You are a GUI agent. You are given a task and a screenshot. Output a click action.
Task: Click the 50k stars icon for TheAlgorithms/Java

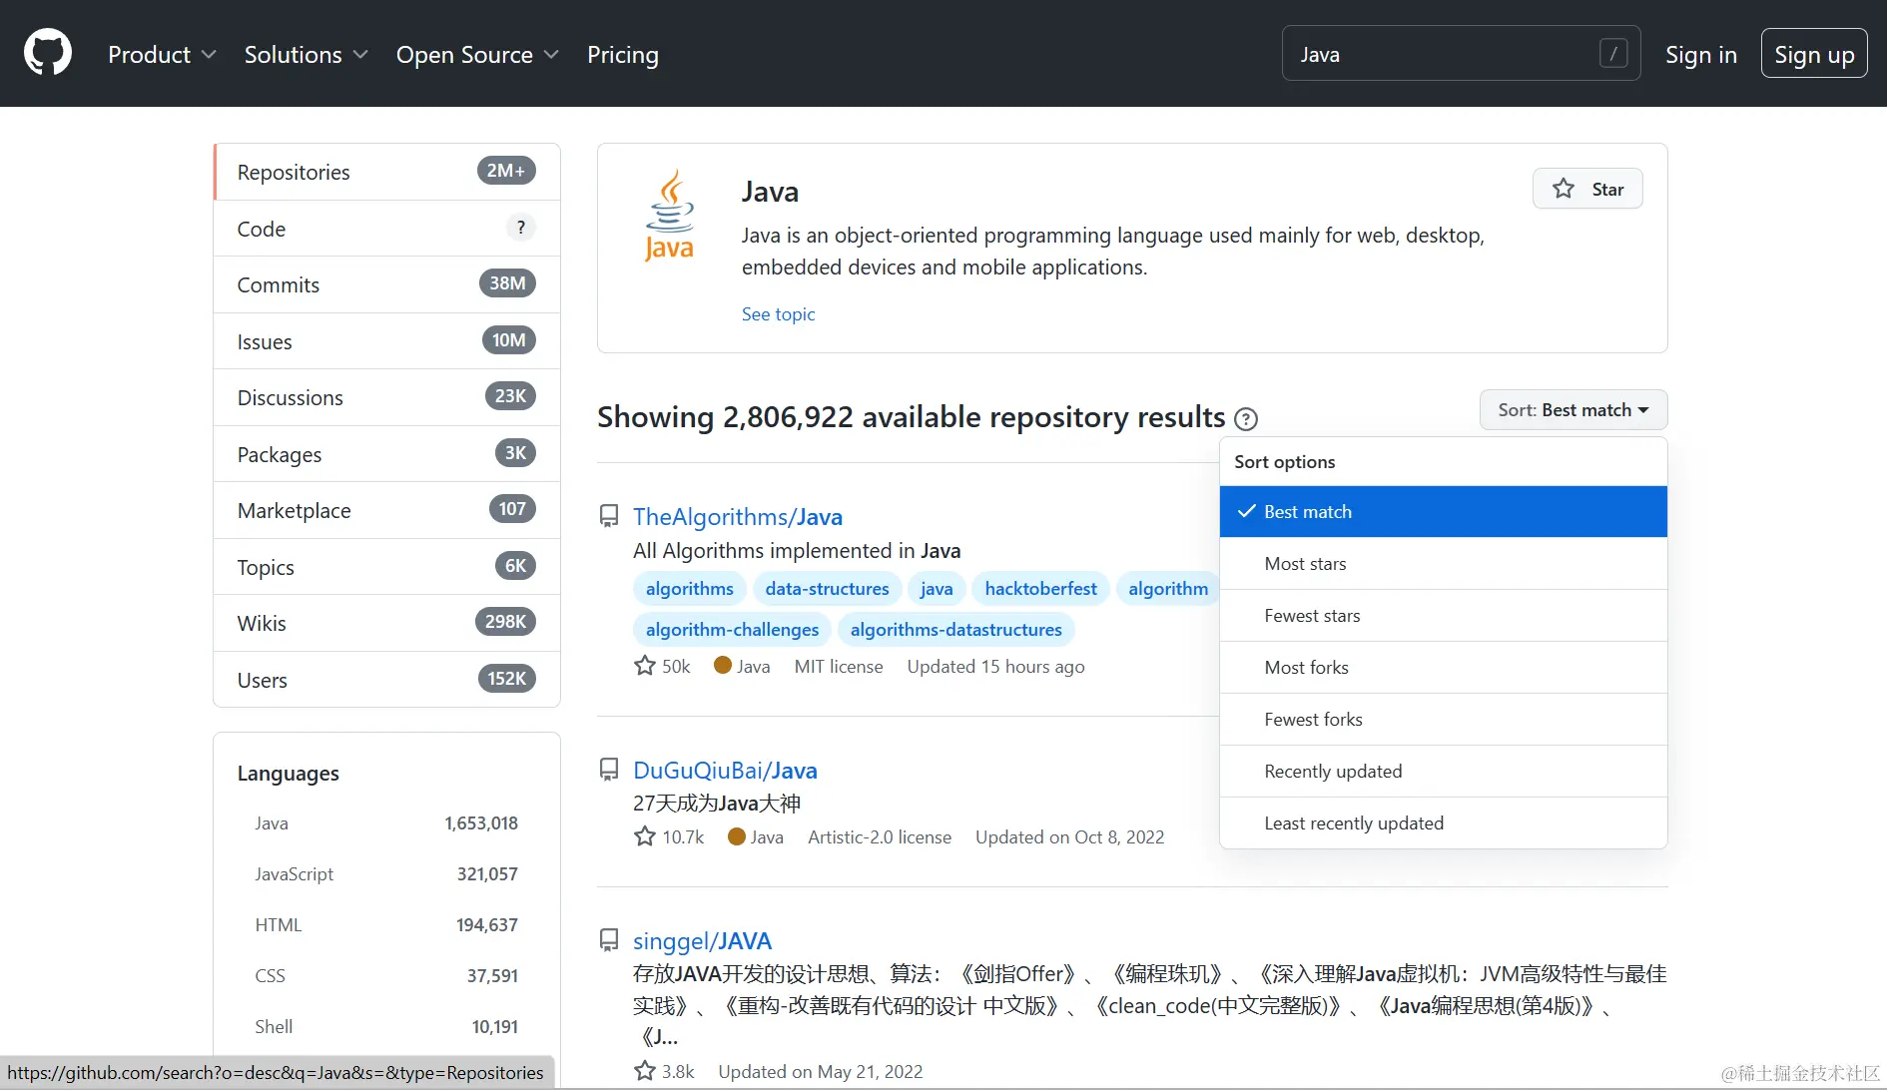pyautogui.click(x=645, y=666)
